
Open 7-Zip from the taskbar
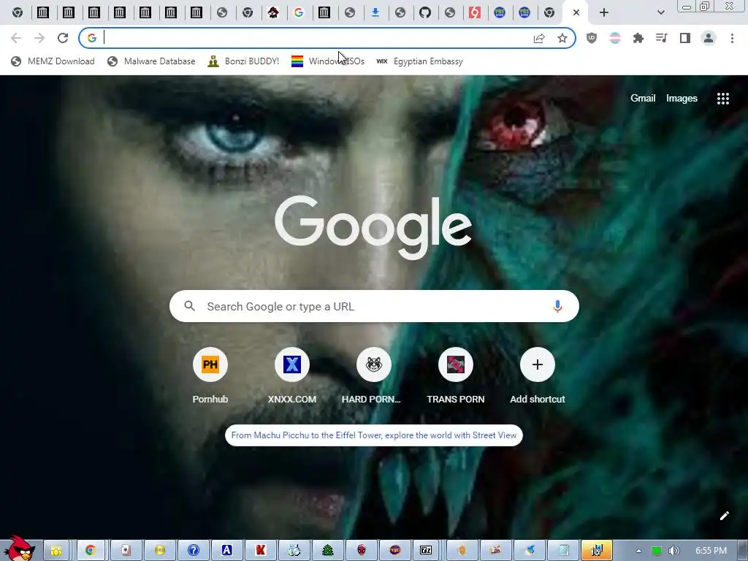426,551
